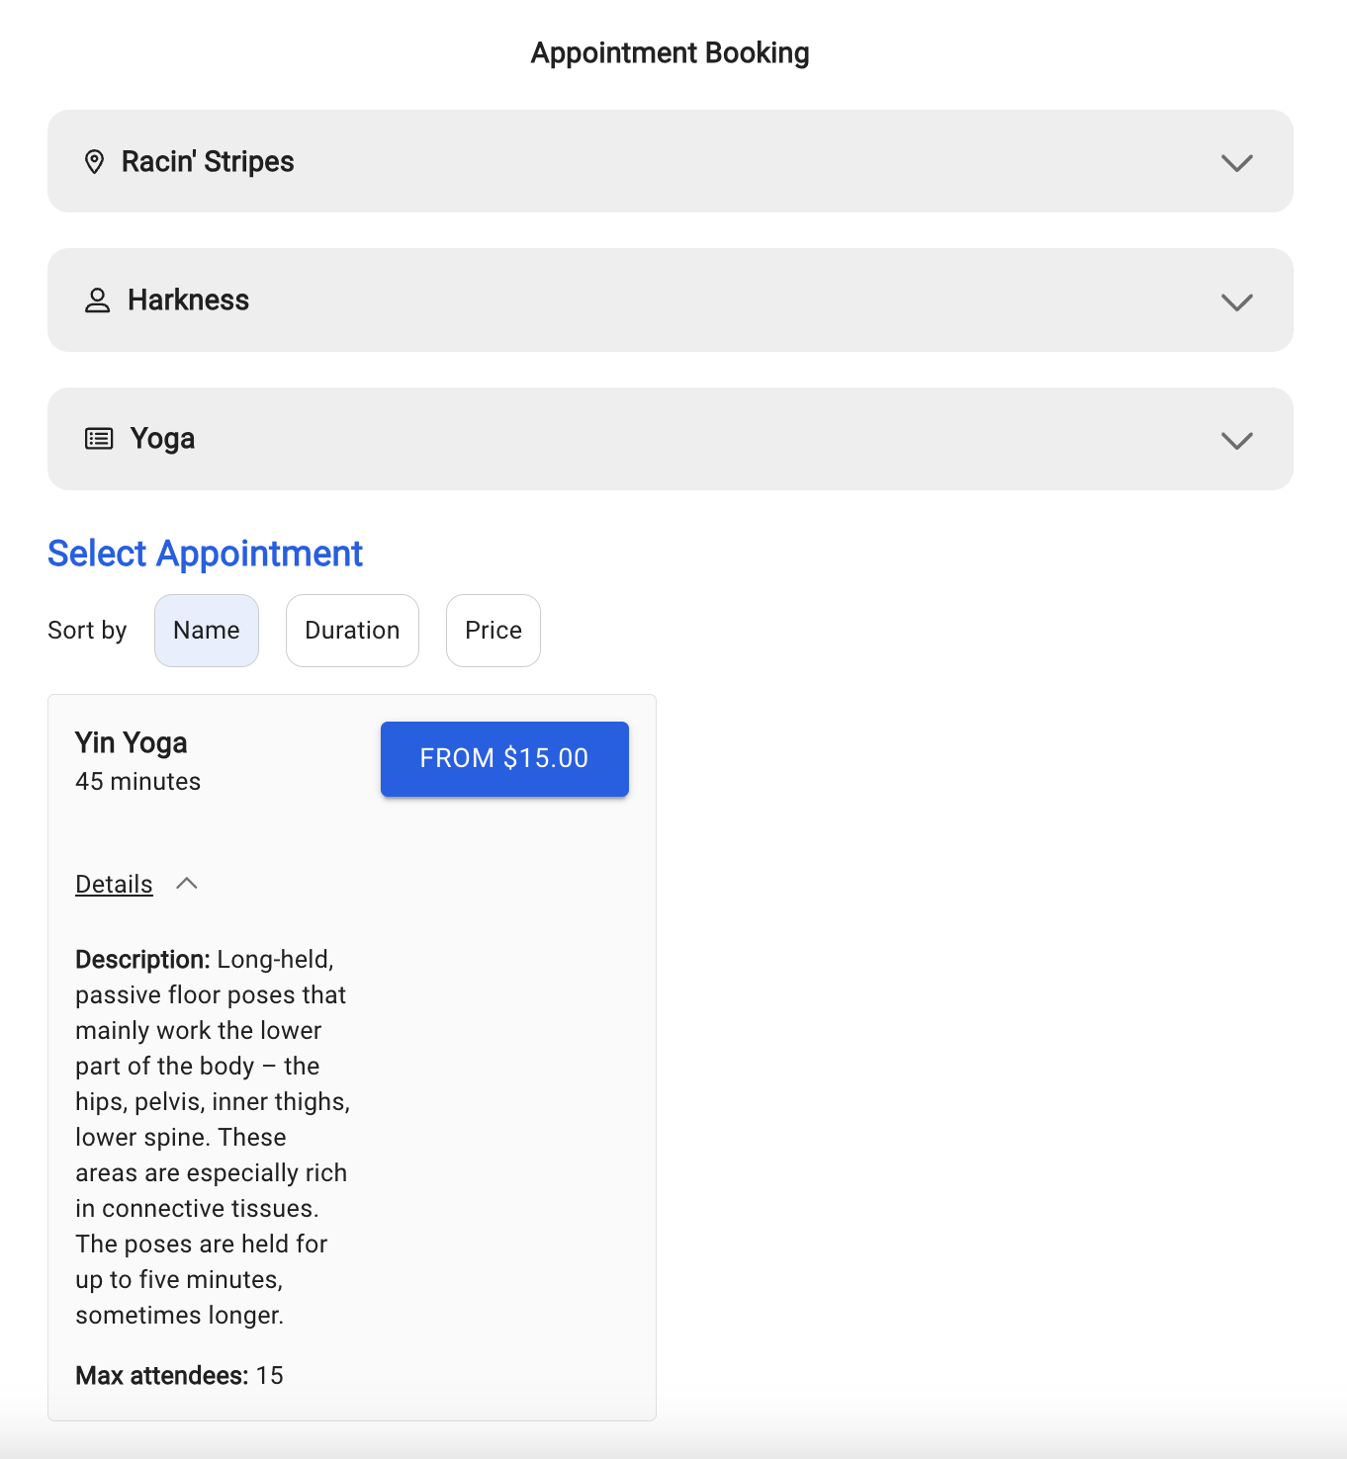The image size is (1347, 1459).
Task: Click the Appointment Booking page title
Action: [671, 53]
